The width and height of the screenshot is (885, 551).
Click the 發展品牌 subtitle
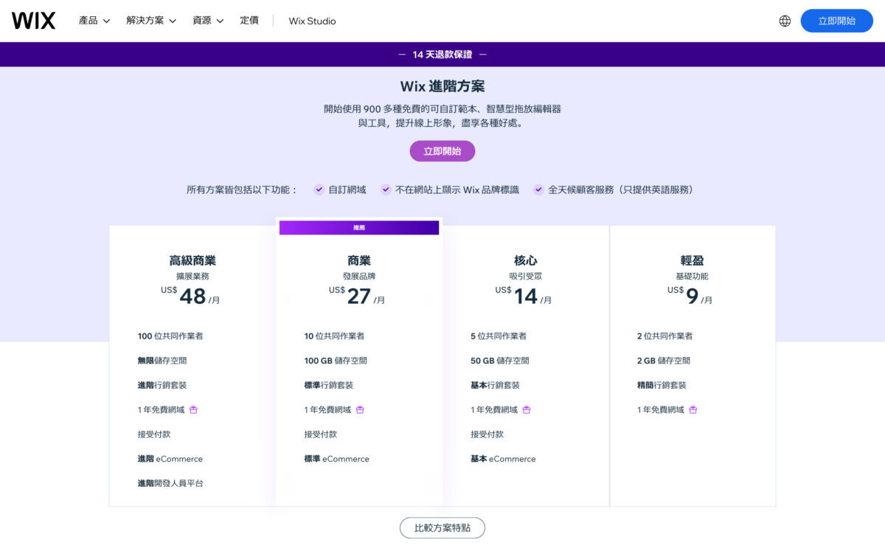(x=359, y=277)
